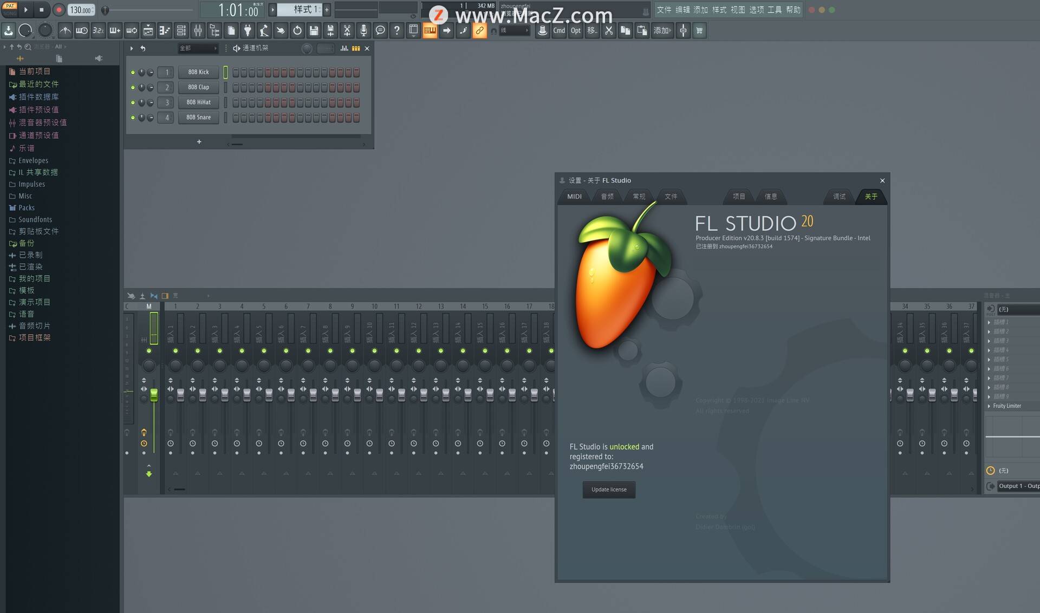Click the question mark help icon
This screenshot has width=1040, height=613.
(396, 31)
